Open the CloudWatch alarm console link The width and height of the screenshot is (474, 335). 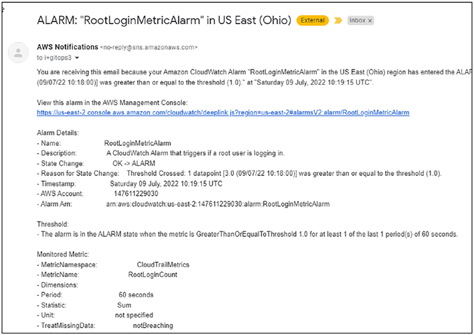[x=223, y=112]
